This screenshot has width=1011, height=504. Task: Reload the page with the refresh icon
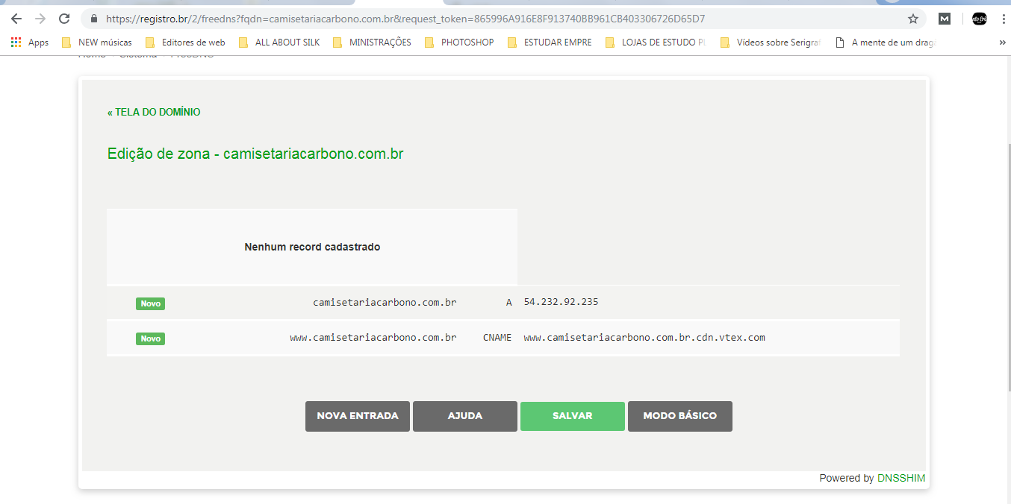coord(64,19)
